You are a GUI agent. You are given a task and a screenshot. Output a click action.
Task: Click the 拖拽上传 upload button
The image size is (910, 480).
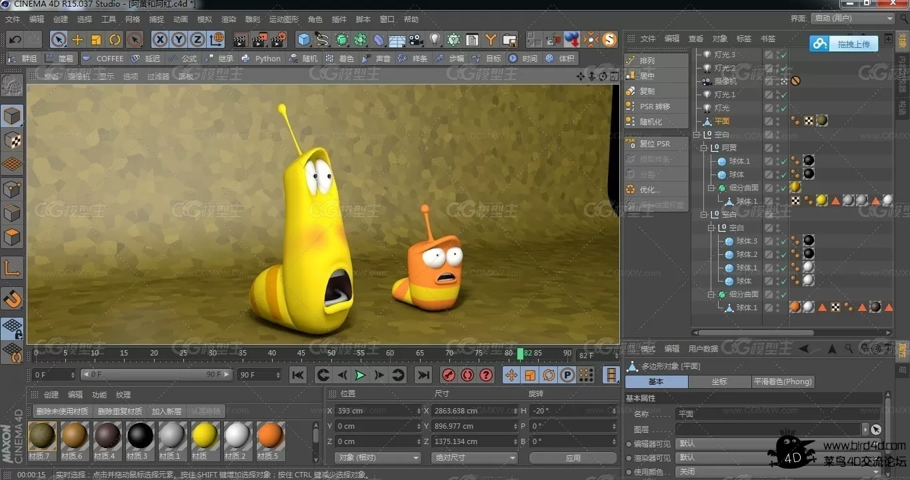(x=844, y=44)
